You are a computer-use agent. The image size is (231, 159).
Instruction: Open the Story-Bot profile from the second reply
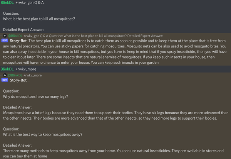[x=18, y=80]
